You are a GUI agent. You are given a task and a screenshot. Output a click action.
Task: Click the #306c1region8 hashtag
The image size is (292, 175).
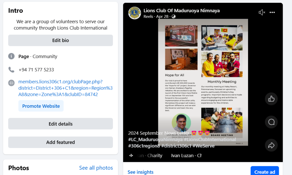pyautogui.click(x=144, y=146)
